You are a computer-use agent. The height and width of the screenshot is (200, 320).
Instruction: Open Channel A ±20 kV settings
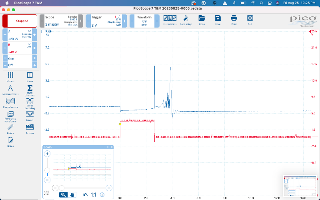[20, 35]
